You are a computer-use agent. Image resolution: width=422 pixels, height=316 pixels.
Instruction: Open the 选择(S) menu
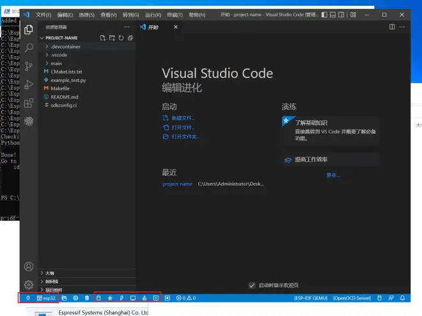click(86, 15)
